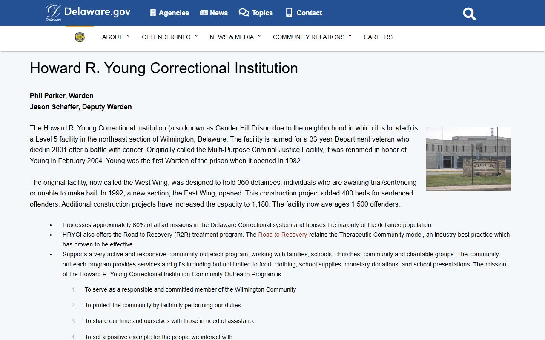Viewport: 545px width, 340px height.
Task: Select the text Jason Schaffer, Deputy Warden
Action: 81,107
